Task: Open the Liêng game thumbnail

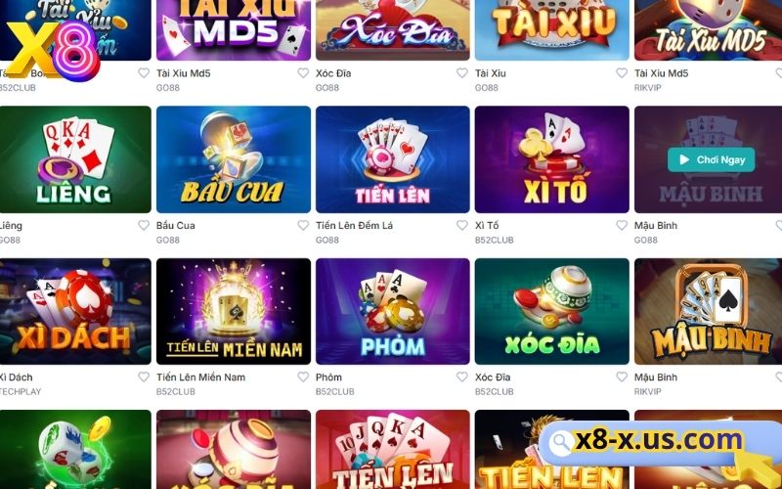Action: [x=75, y=159]
